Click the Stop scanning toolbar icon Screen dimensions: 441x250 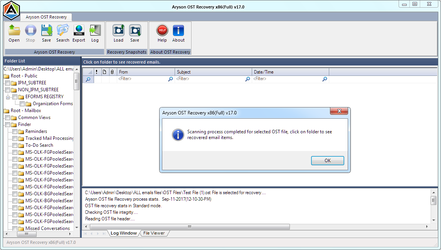(x=30, y=30)
